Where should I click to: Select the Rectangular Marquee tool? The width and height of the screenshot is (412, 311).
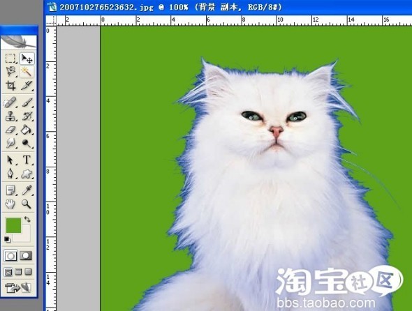click(10, 59)
